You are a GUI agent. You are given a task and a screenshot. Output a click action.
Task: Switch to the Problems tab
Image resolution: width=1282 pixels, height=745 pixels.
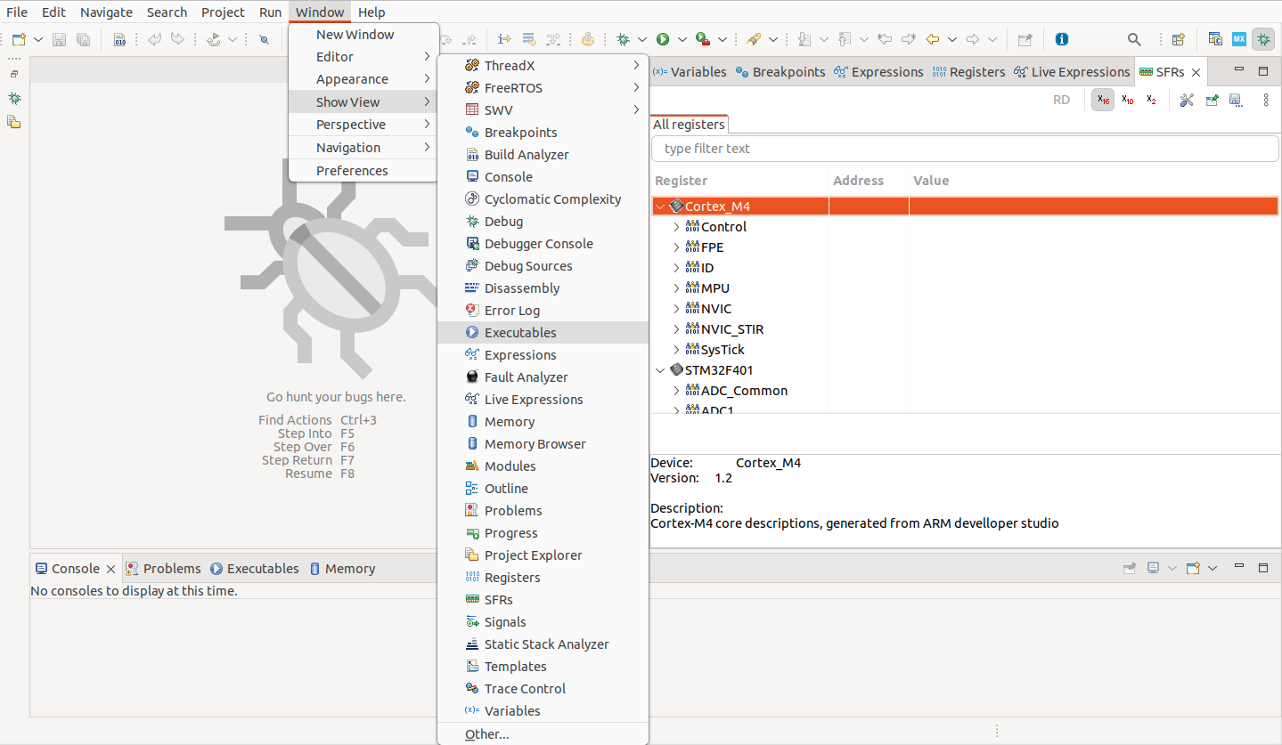[x=169, y=568]
